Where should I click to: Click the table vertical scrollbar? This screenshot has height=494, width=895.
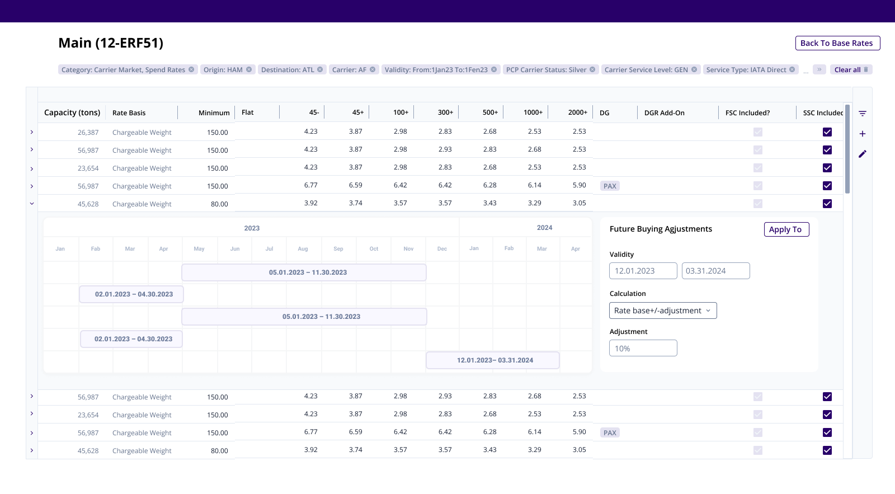[x=847, y=149]
